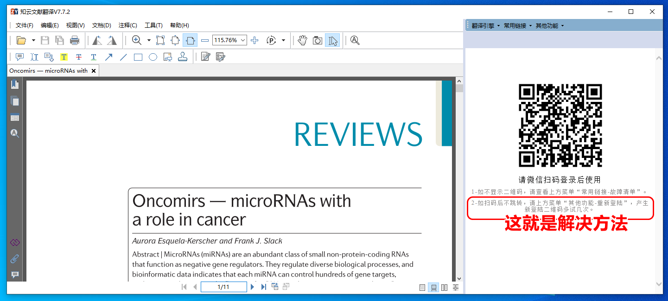Zoom in with the plus button
668x301 pixels.
point(254,41)
